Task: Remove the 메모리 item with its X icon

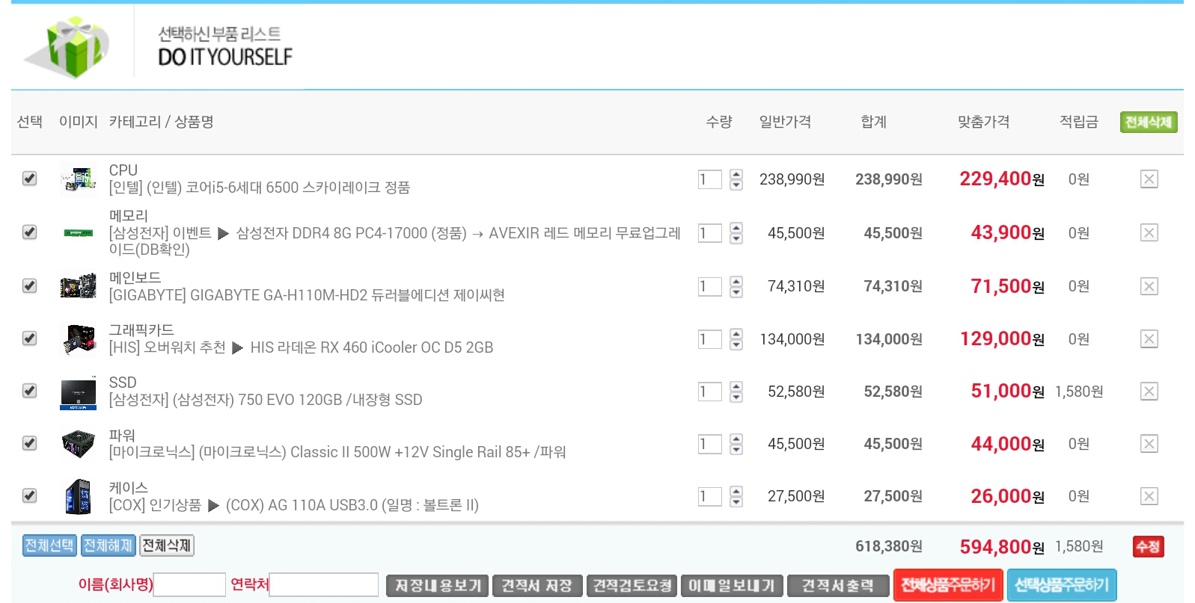Action: click(x=1149, y=233)
